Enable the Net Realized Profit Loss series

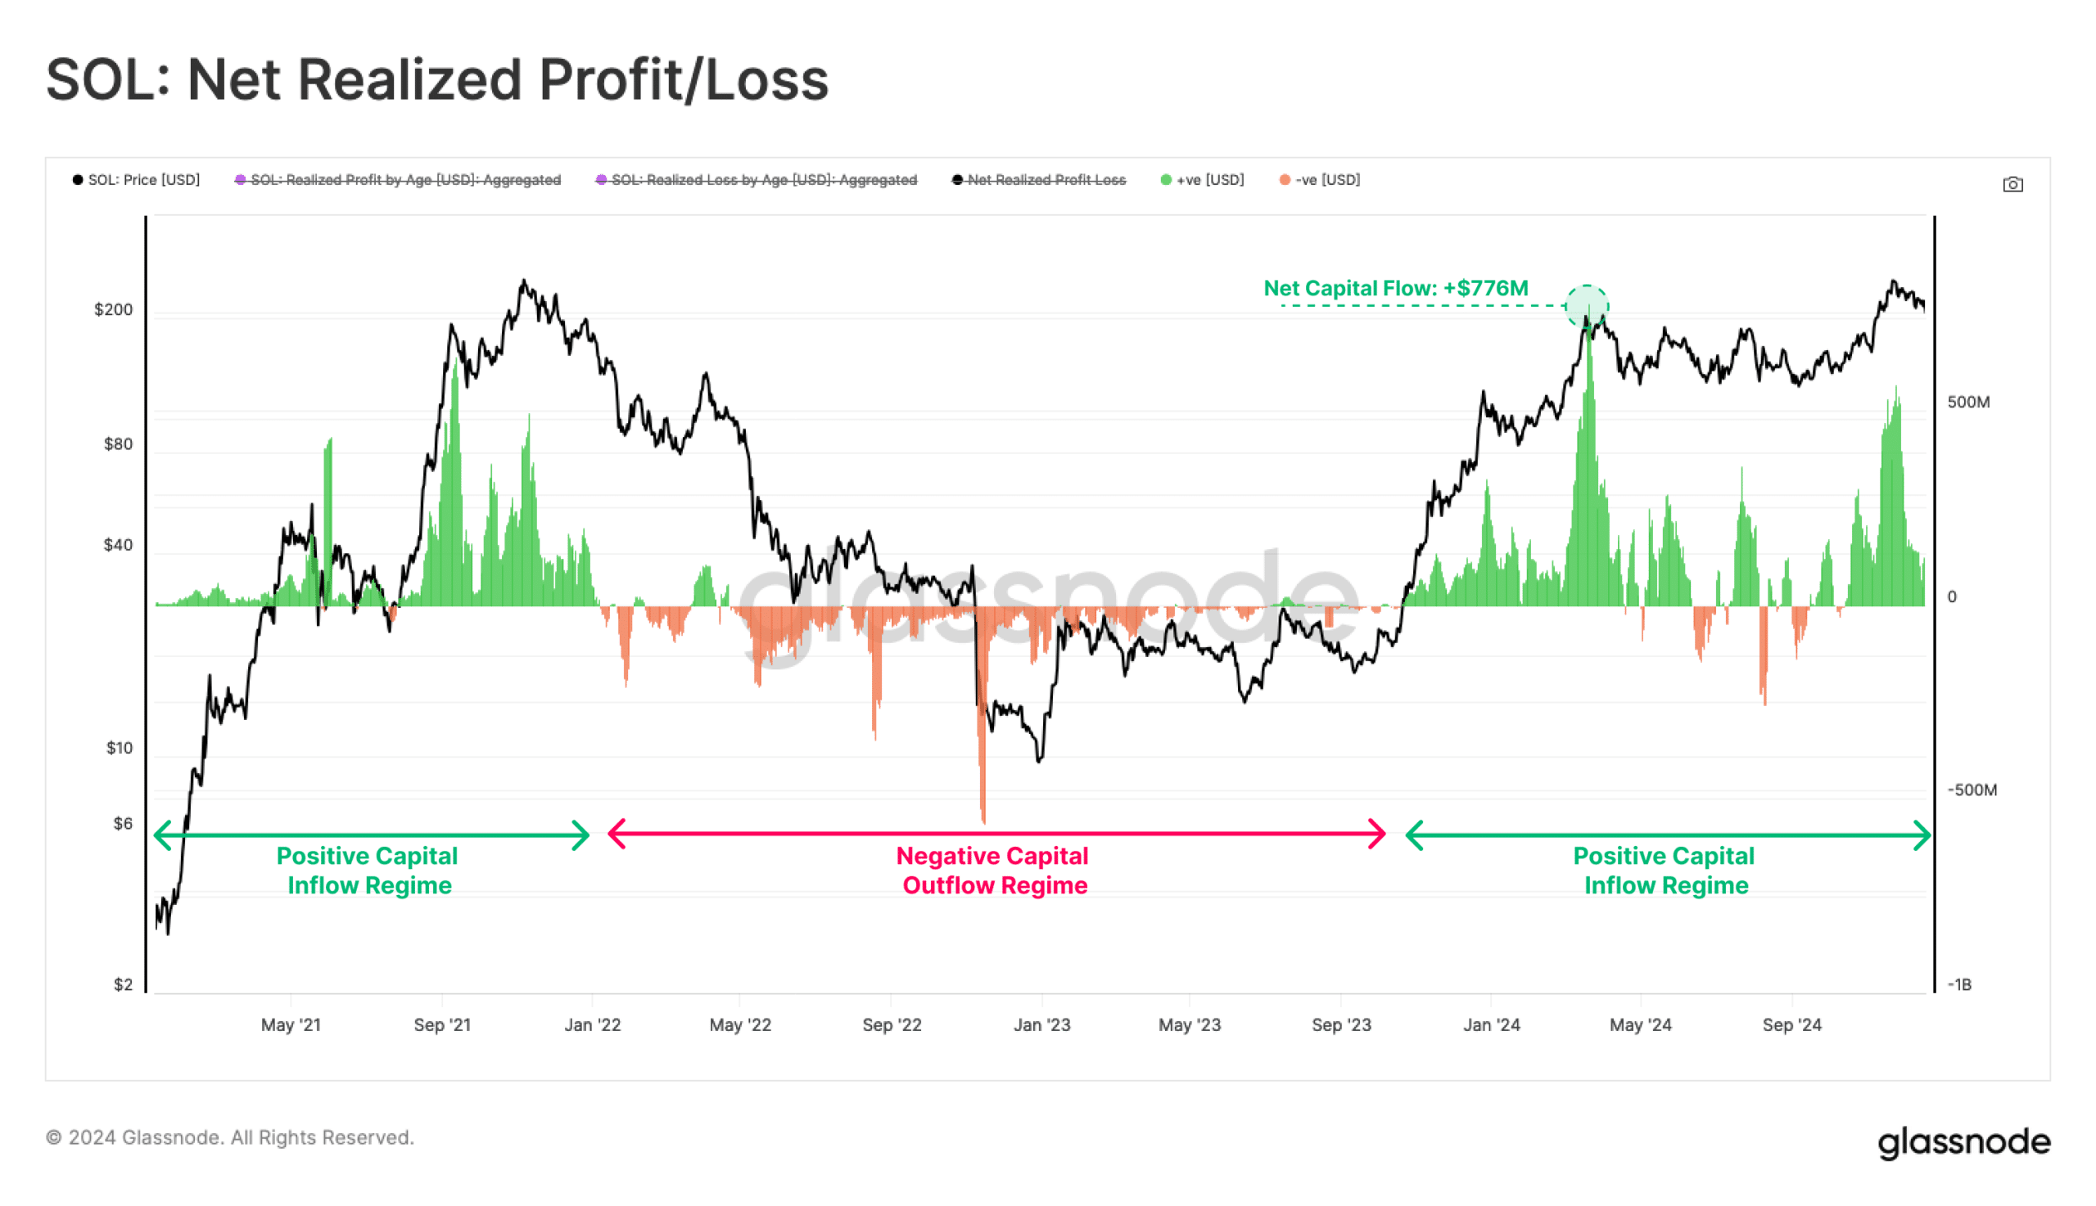(1038, 180)
